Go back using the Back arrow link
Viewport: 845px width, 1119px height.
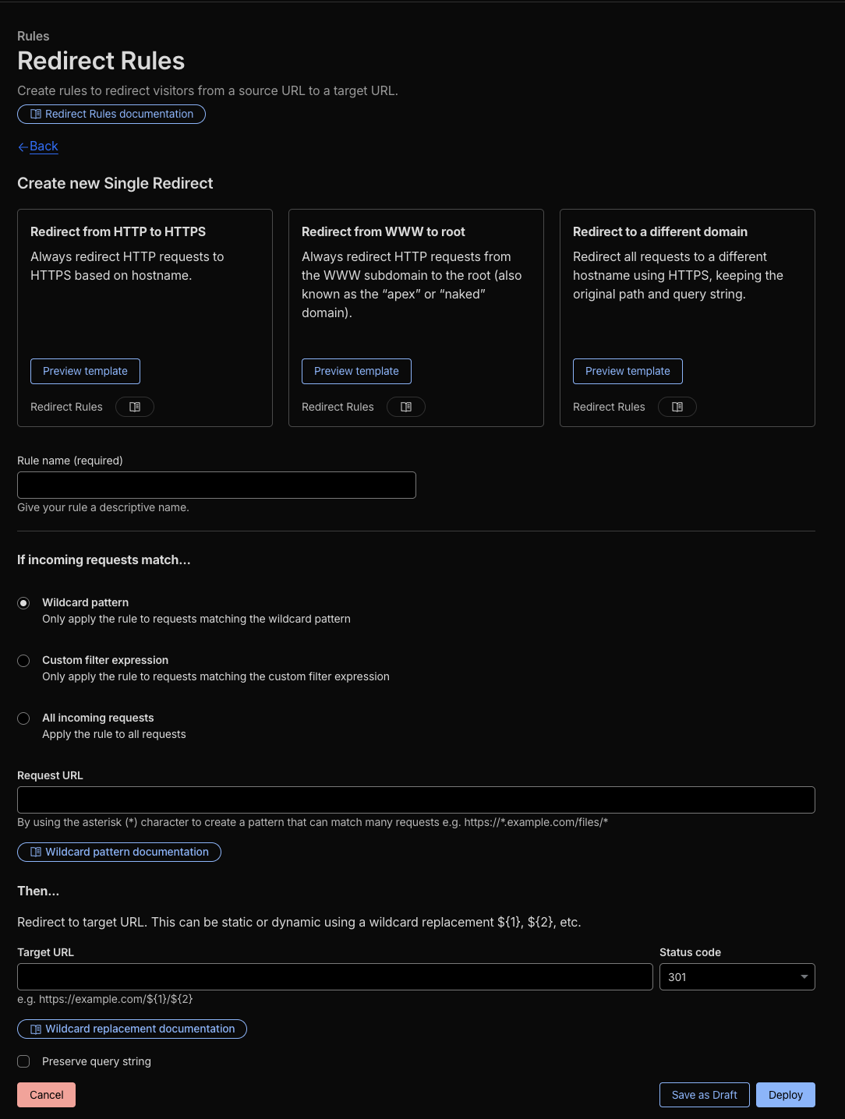[38, 146]
